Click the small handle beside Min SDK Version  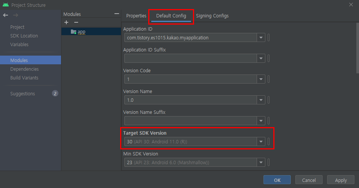[x=268, y=162]
